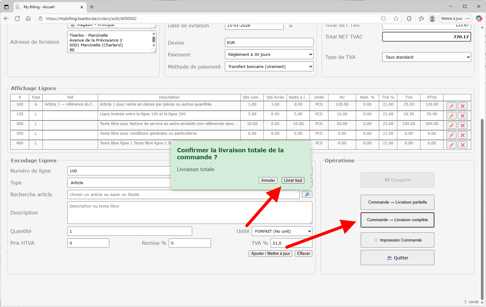The image size is (486, 307).
Task: Open a new browser tab
Action: point(92,7)
